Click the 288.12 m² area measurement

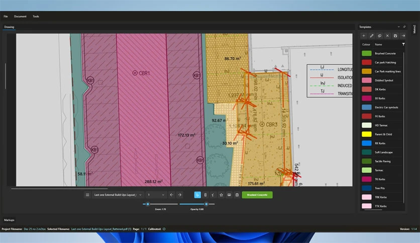point(154,181)
